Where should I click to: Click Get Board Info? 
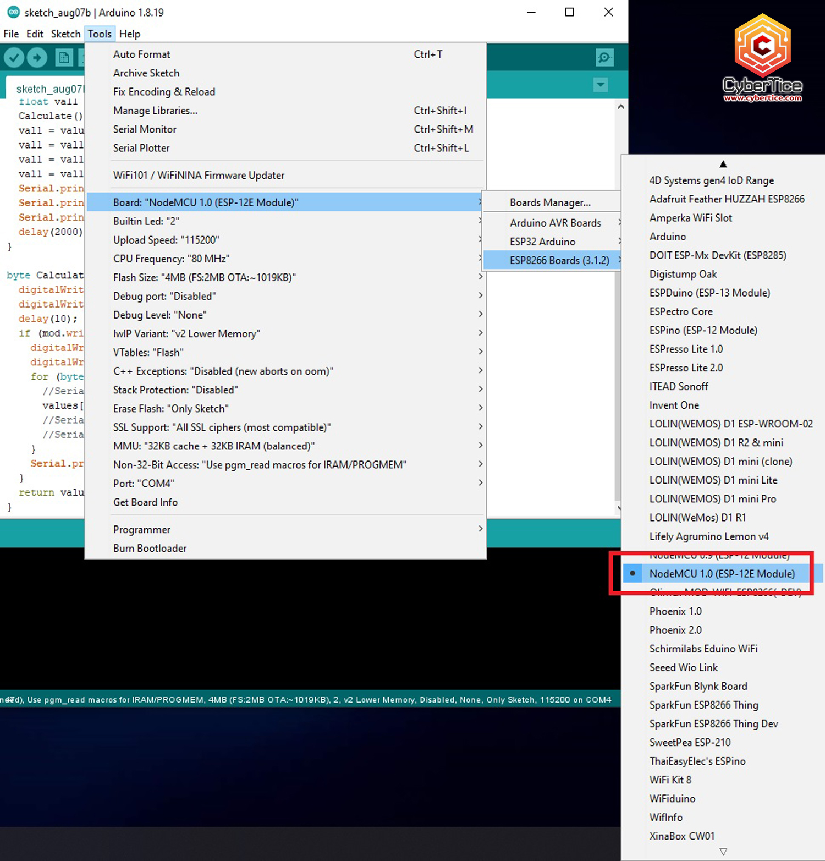pos(145,502)
